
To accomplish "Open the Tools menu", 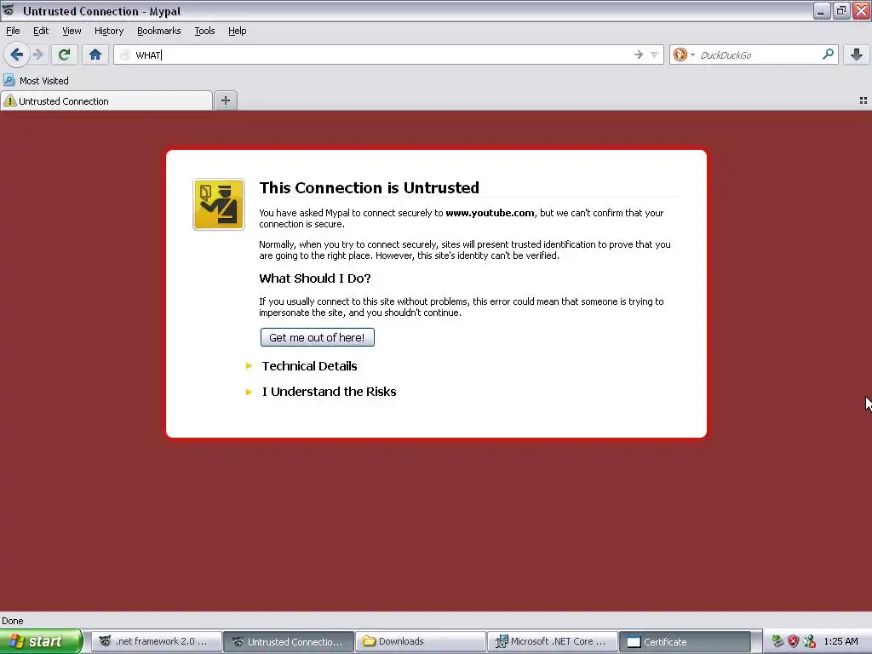I will 204,32.
